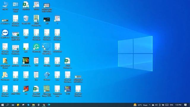Select the Photo State Application icon
190x107 pixels.
(x=15, y=36)
